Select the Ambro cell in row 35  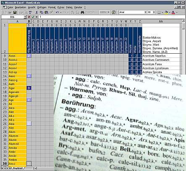pos(18,160)
